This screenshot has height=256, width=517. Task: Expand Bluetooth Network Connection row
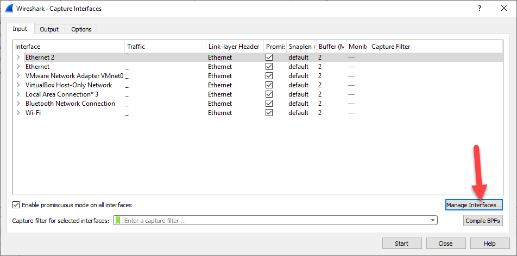pos(18,104)
